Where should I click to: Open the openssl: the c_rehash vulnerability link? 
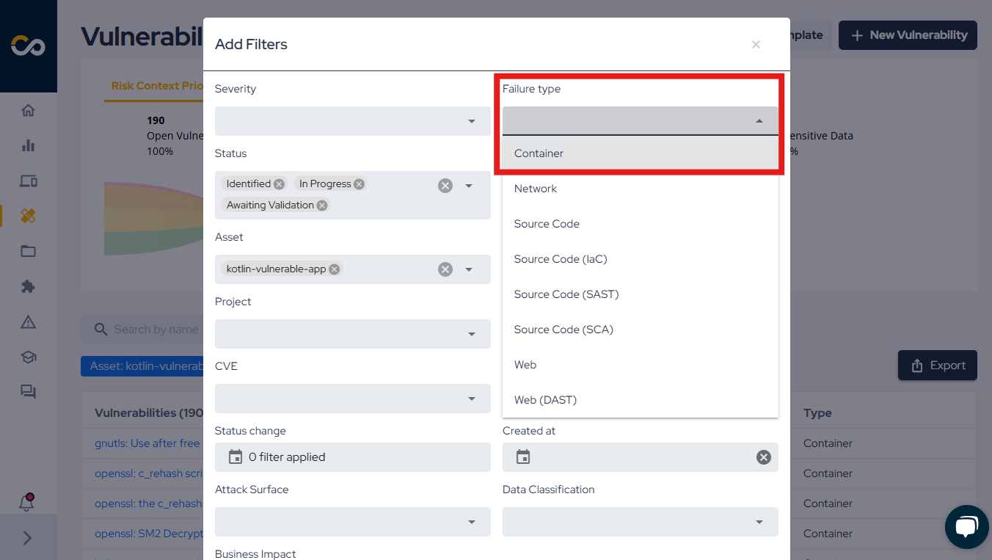(149, 503)
